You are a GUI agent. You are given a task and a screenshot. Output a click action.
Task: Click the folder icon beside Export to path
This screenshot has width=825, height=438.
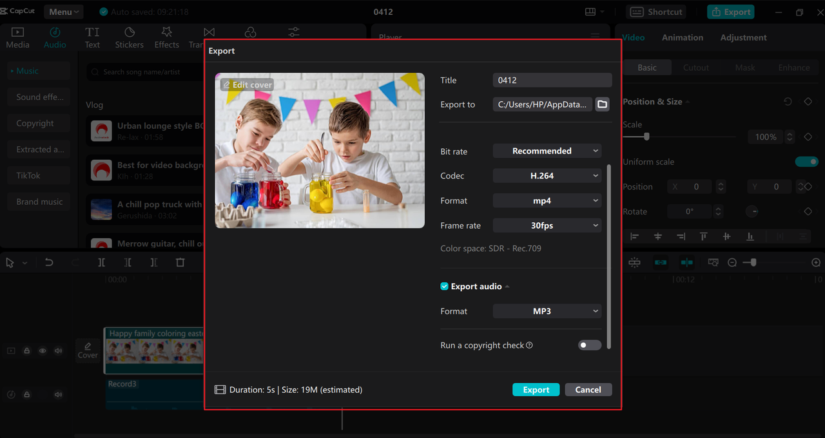602,104
